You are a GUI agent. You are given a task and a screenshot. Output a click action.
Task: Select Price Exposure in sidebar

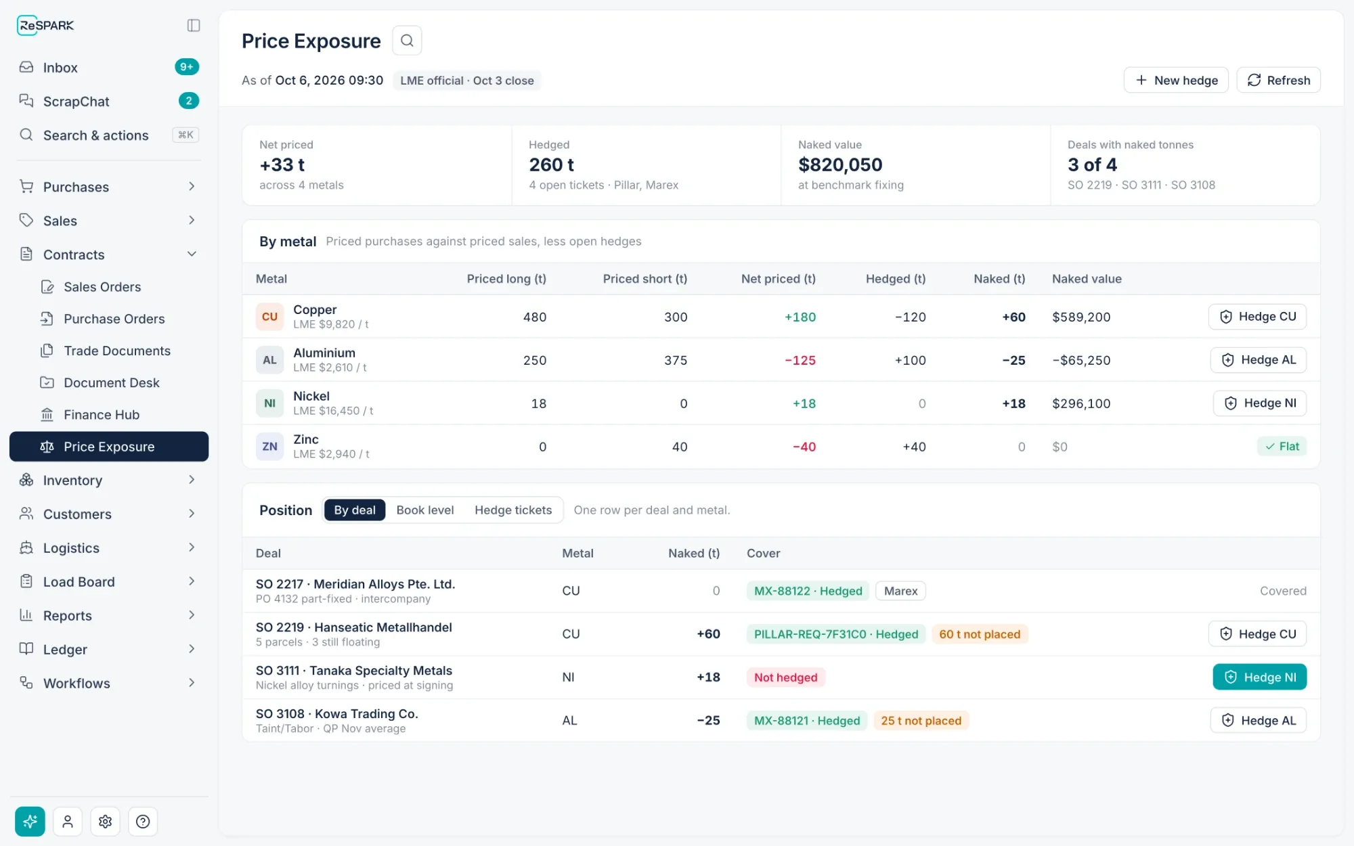point(109,447)
